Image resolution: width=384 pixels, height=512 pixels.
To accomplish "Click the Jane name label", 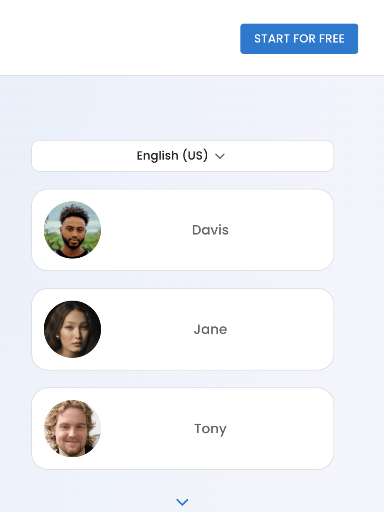I will pos(210,329).
